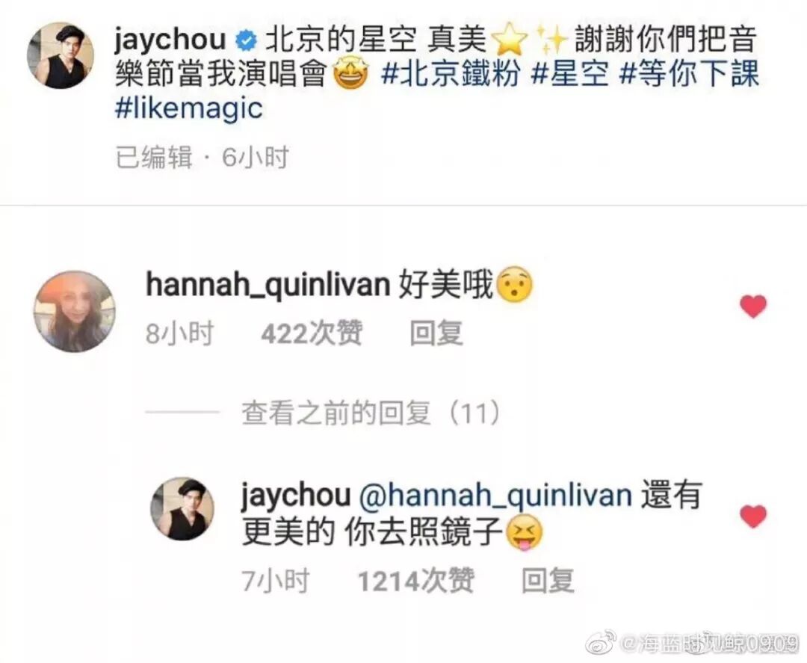The height and width of the screenshot is (663, 807).
Task: Click the jaychou username on the reply
Action: point(295,495)
